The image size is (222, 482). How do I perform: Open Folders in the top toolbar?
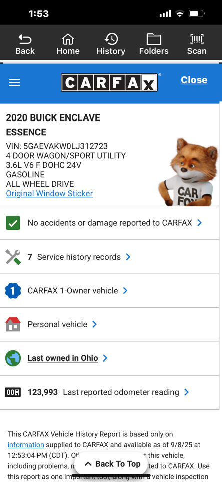154,39
